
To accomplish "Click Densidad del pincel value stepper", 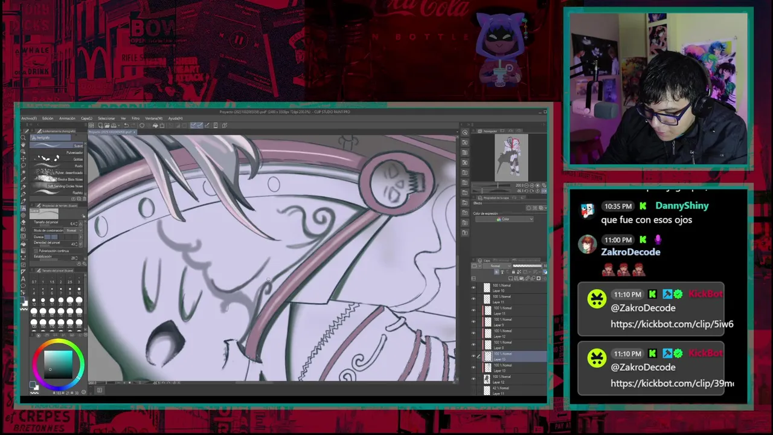I will coord(76,244).
